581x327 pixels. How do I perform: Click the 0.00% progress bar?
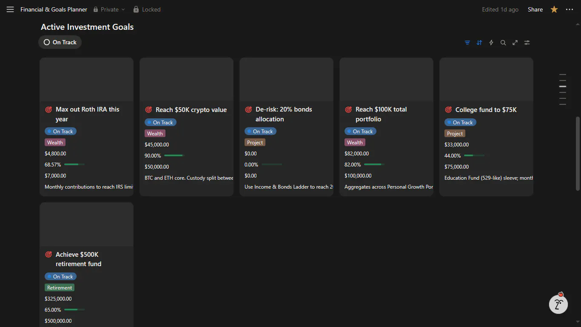pyautogui.click(x=272, y=164)
